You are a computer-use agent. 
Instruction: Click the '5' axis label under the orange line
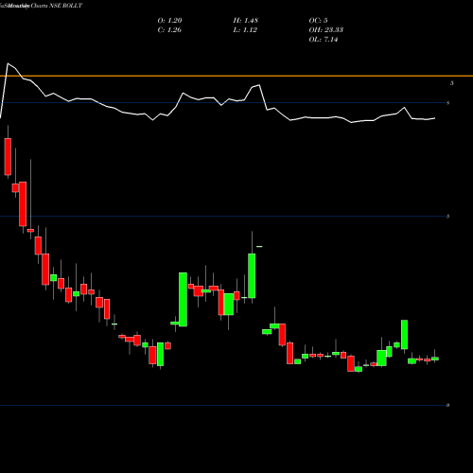[452, 83]
